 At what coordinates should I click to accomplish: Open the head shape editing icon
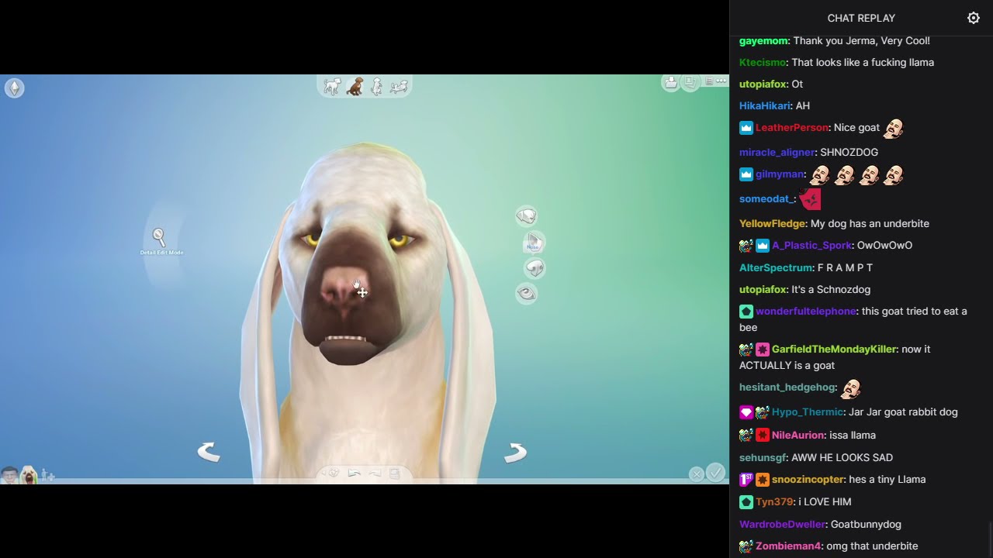(526, 216)
